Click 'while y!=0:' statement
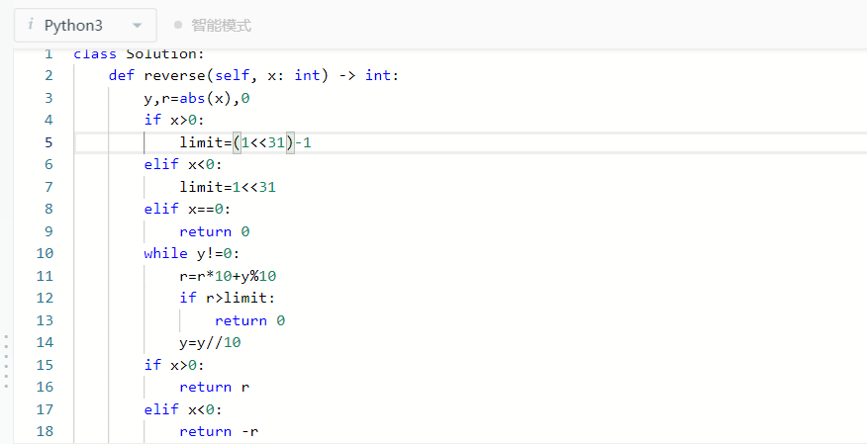Image resolution: width=867 pixels, height=444 pixels. click(191, 253)
